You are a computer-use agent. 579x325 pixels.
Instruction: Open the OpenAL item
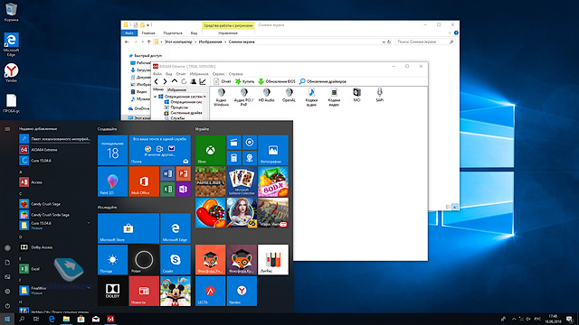pyautogui.click(x=289, y=95)
